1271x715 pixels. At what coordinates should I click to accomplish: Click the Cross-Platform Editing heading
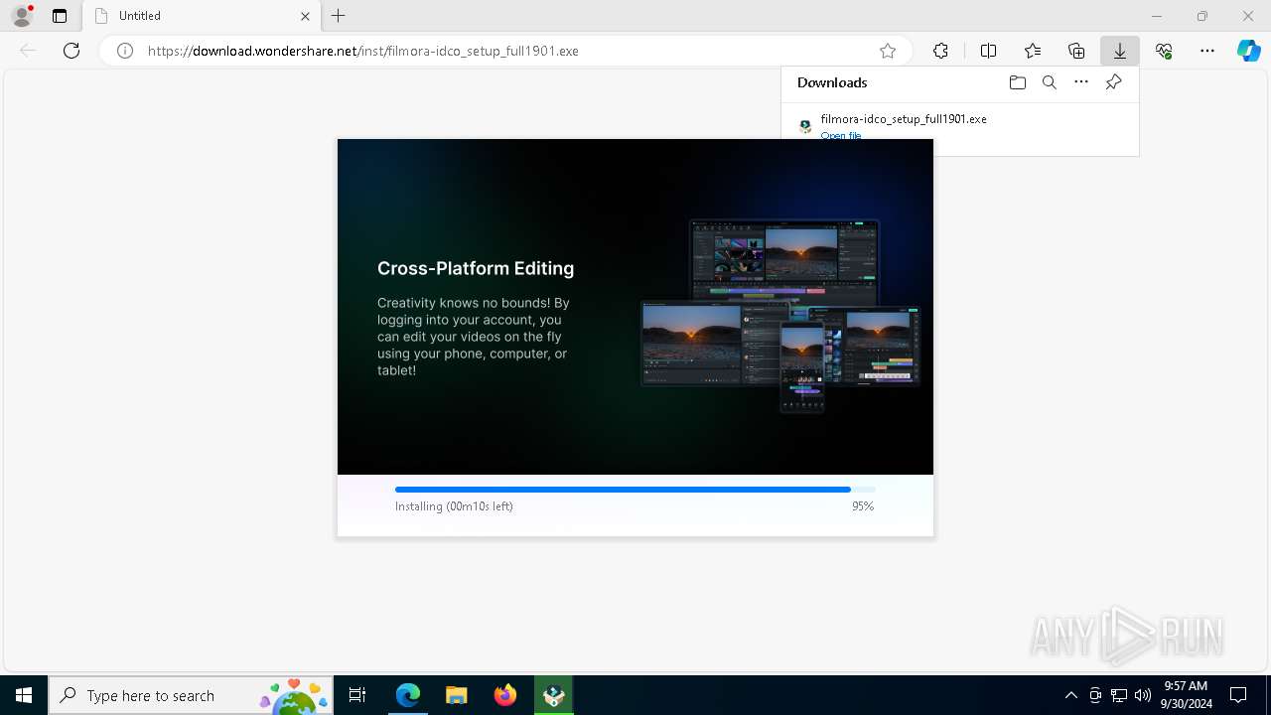[476, 268]
